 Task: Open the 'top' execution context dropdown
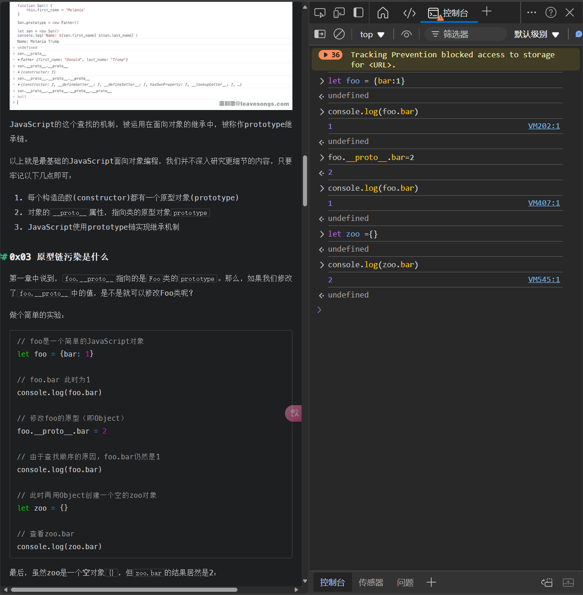372,34
